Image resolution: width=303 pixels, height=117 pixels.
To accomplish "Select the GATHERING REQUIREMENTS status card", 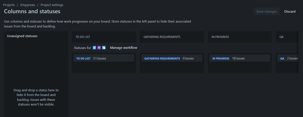I will tap(172, 58).
